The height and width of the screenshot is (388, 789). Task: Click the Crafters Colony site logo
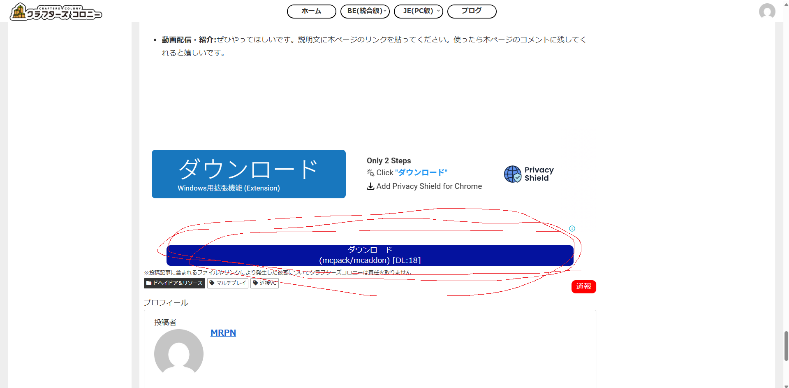[56, 12]
